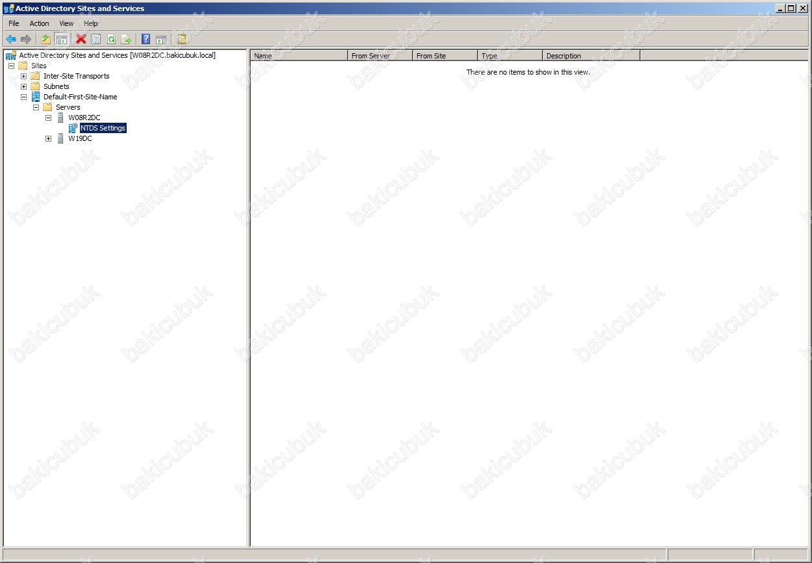Refresh the view with green arrow icon
Viewport: 812px width, 563px height.
tap(111, 40)
